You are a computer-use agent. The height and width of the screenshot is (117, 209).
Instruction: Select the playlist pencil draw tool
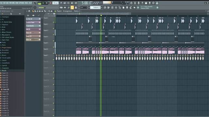tap(33, 11)
